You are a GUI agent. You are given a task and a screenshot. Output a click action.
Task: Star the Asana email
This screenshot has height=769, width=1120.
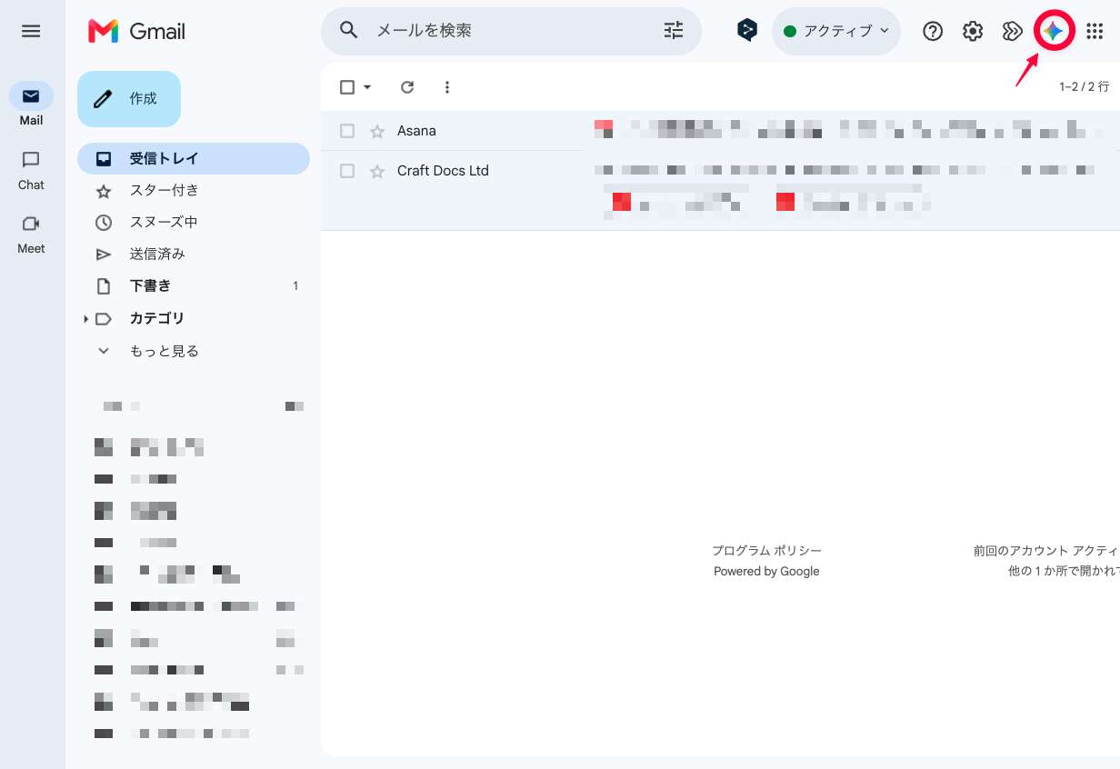click(x=377, y=131)
